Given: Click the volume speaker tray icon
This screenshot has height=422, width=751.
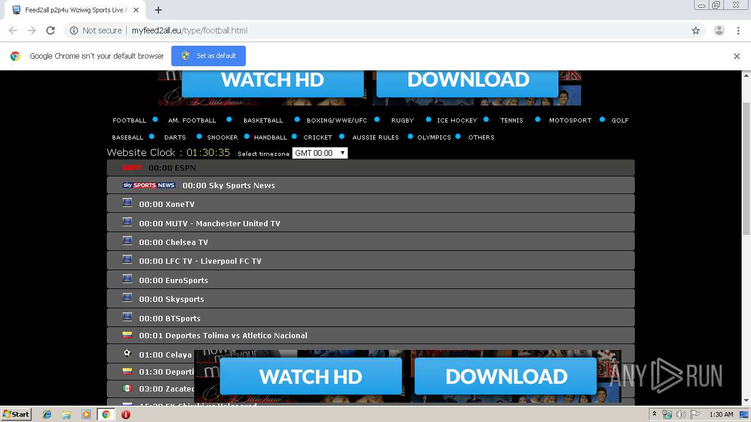Looking at the screenshot, I should [681, 414].
